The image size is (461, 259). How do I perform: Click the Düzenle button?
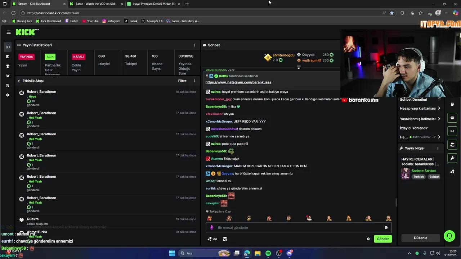pos(420,238)
